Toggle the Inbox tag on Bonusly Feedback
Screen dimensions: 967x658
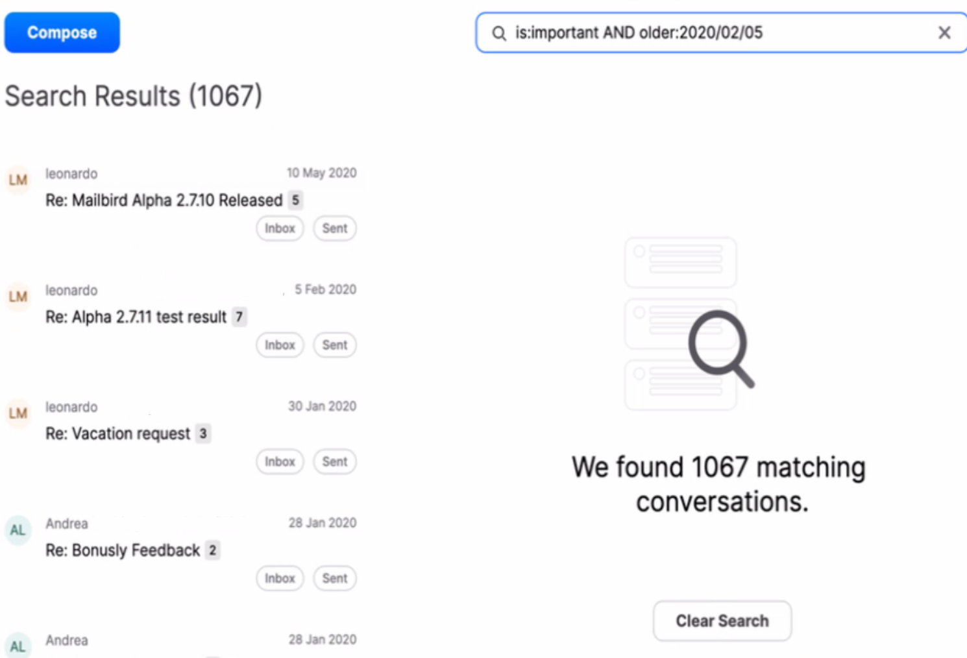point(280,578)
